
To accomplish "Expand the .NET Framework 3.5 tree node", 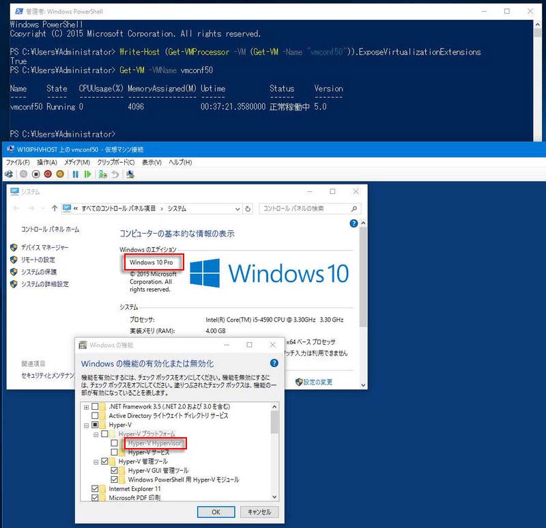I will (x=86, y=406).
